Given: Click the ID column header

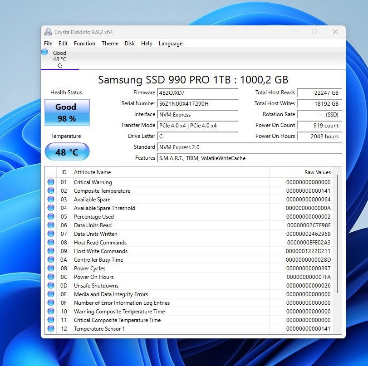Looking at the screenshot, I should [x=64, y=172].
